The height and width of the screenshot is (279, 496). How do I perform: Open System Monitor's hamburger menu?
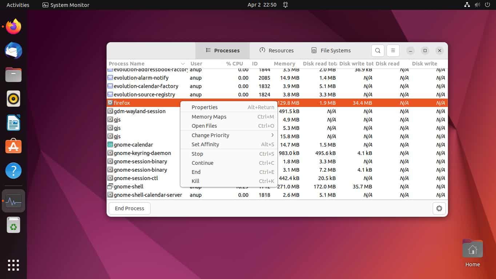click(393, 51)
